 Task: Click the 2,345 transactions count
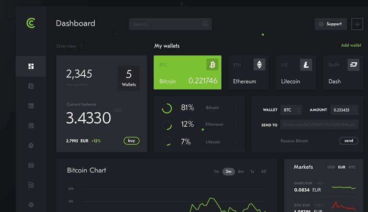click(x=79, y=74)
